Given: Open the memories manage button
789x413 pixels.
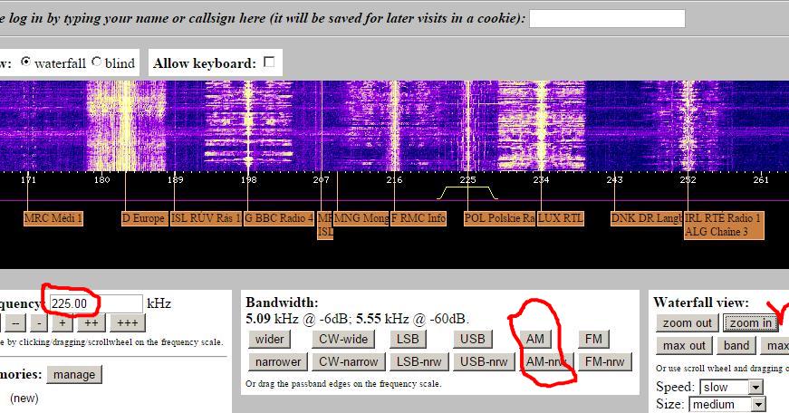Looking at the screenshot, I should tap(74, 375).
